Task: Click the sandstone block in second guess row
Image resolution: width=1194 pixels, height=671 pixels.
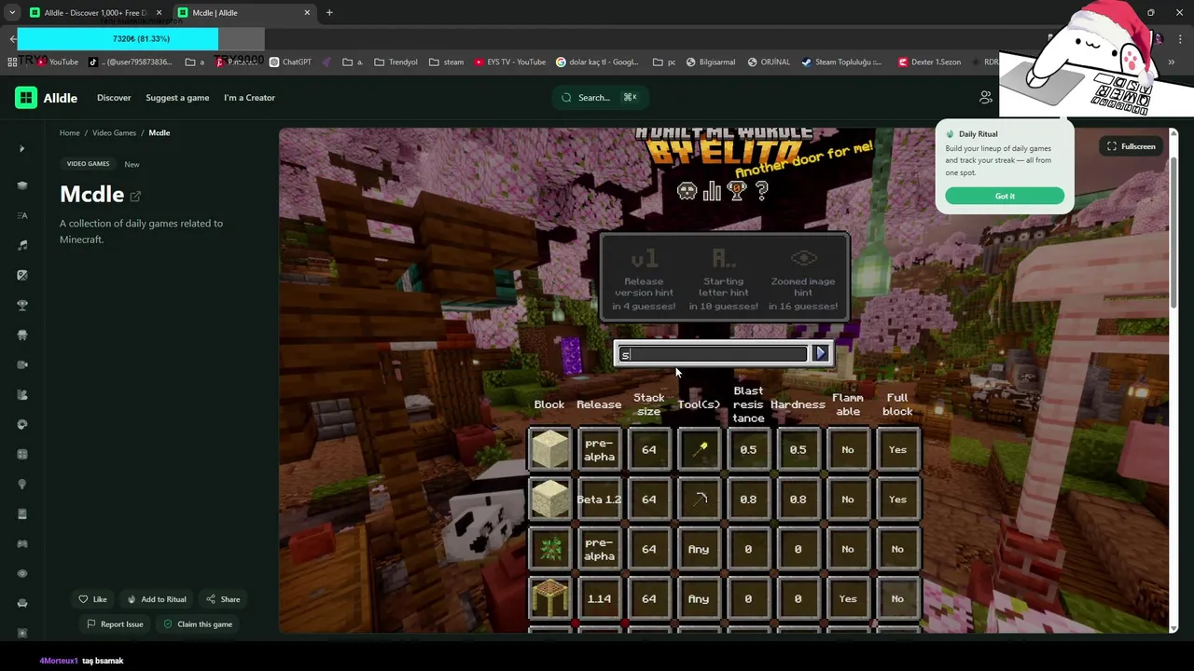Action: 549,500
